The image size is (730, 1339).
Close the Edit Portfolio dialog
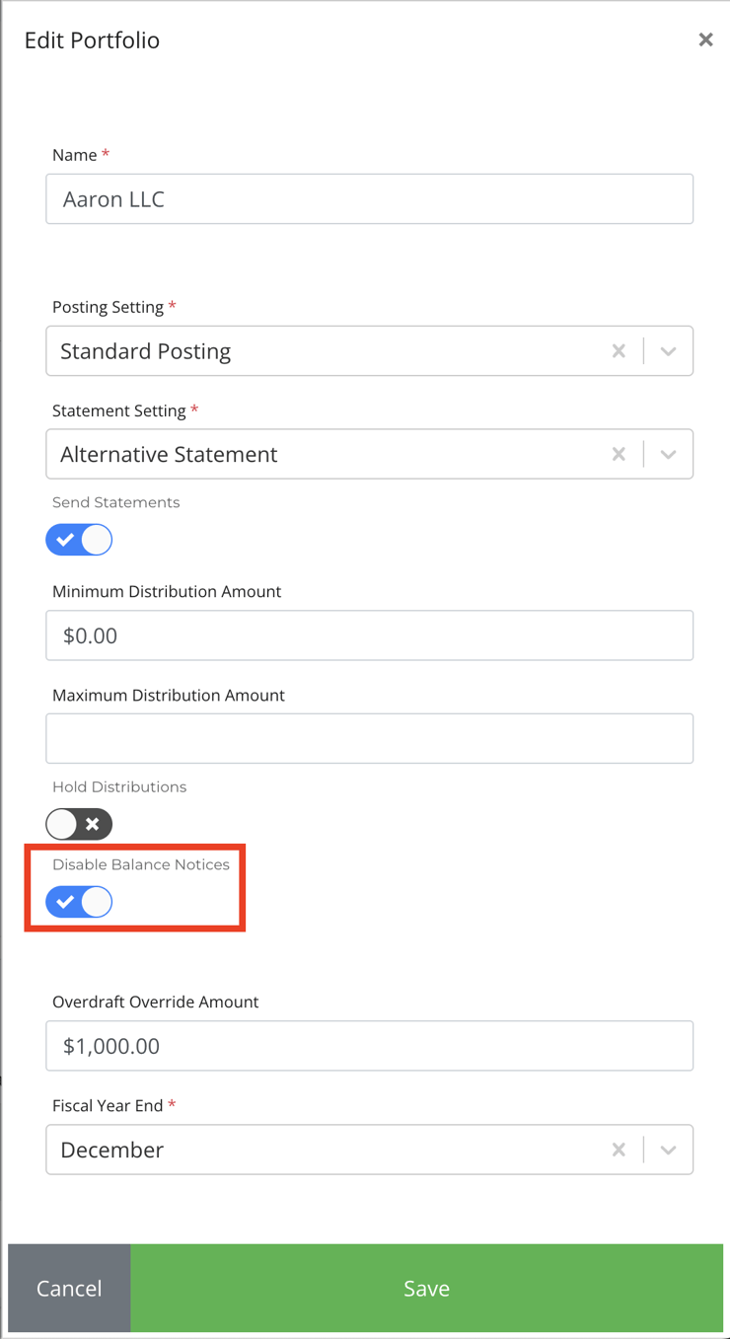coord(705,39)
